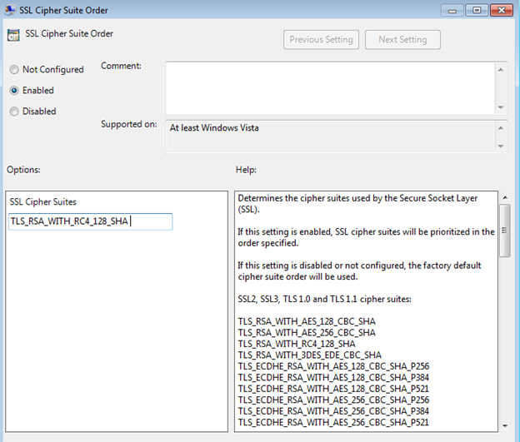Select the Not Configured radio button
Screen dimensions: 520x442
point(14,70)
